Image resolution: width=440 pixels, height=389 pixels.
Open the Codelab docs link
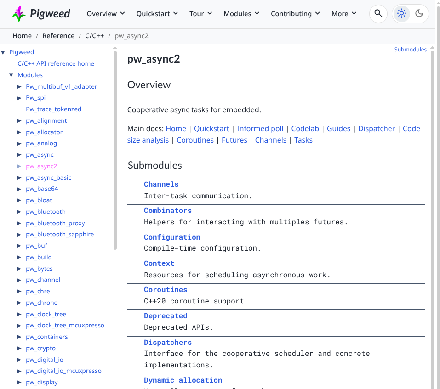305,129
